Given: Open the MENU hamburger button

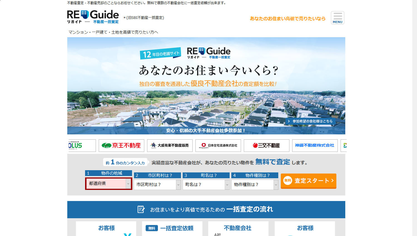Looking at the screenshot, I should [x=337, y=18].
